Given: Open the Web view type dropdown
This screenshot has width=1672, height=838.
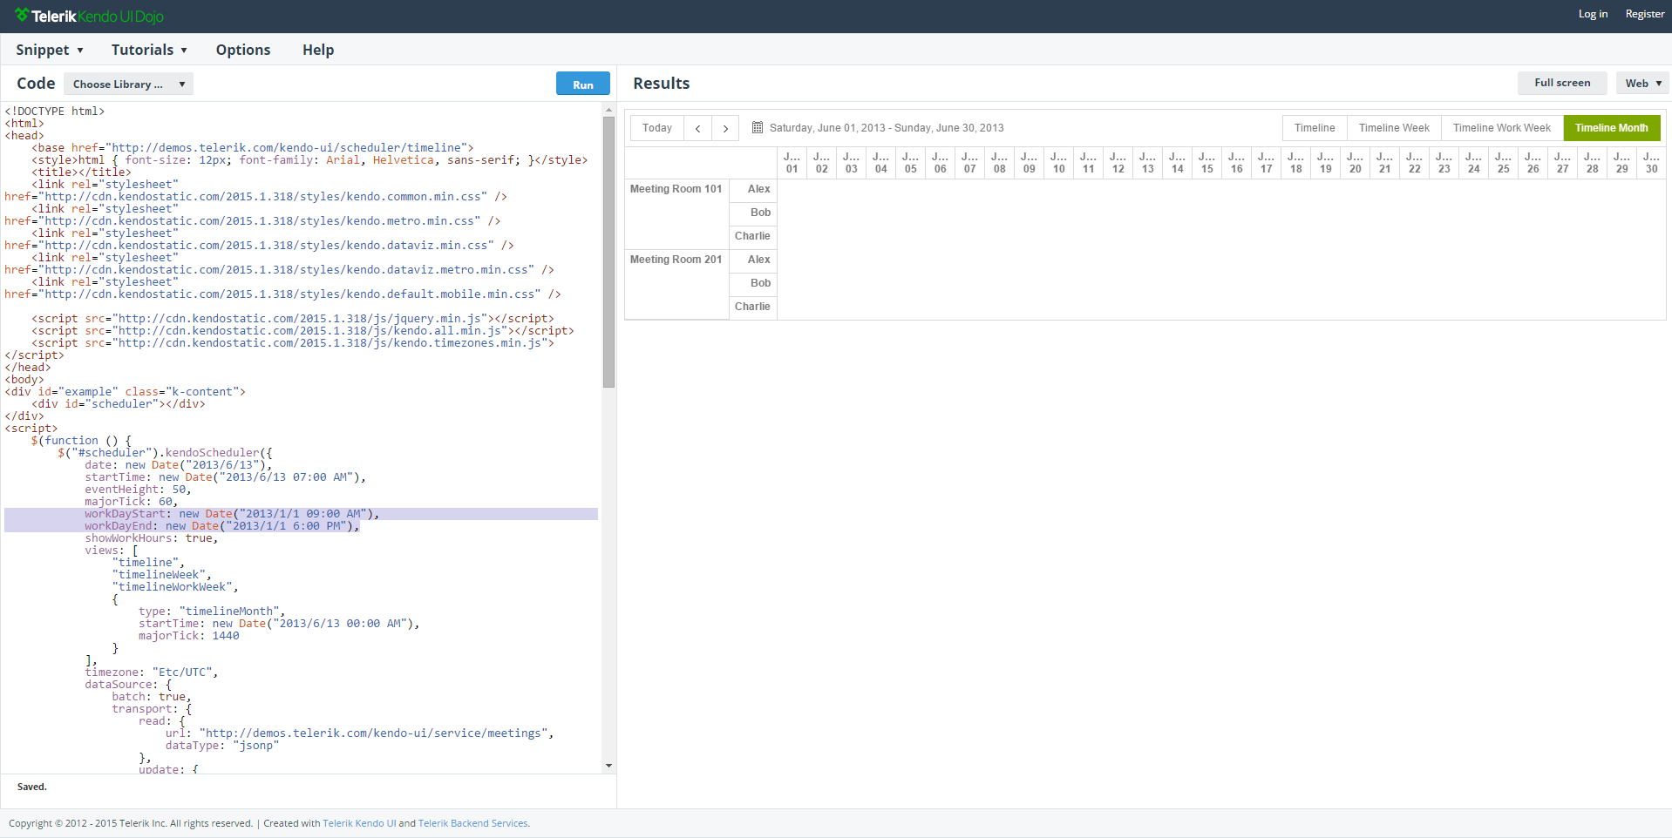Looking at the screenshot, I should coord(1642,83).
